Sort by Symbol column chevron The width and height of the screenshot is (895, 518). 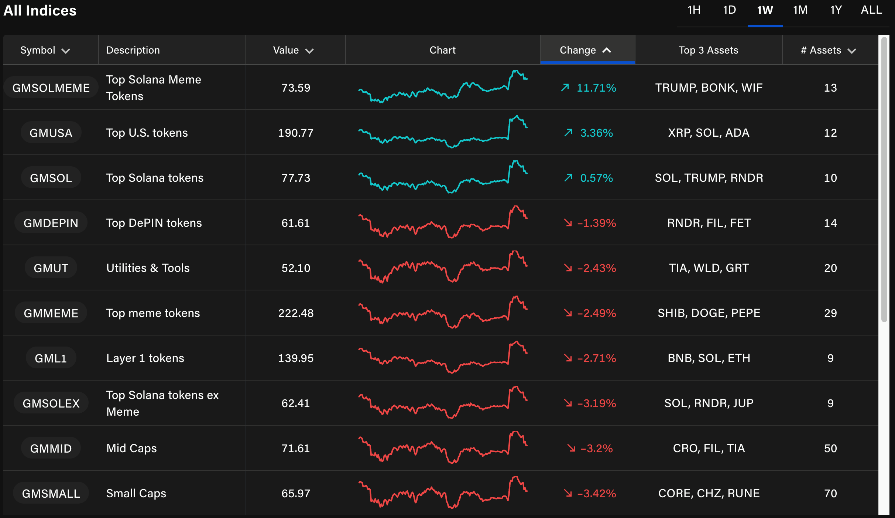(66, 51)
